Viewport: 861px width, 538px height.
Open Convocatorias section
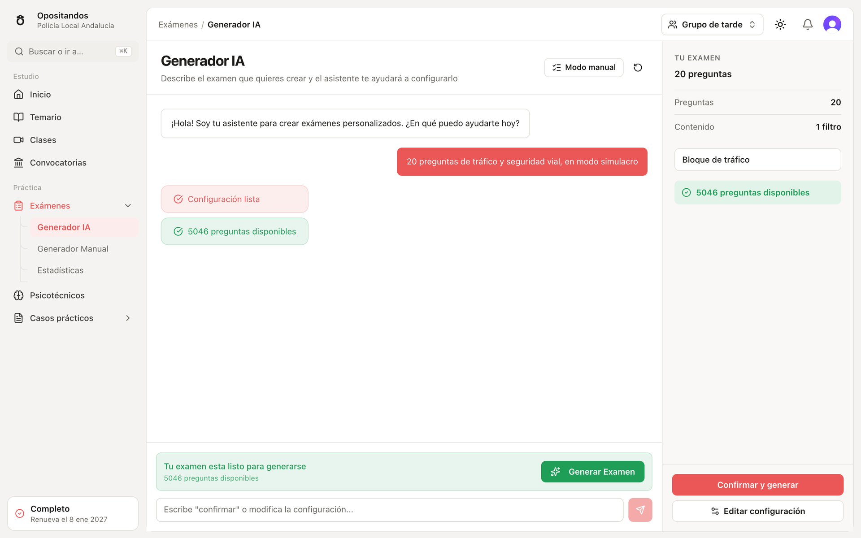coord(73,163)
